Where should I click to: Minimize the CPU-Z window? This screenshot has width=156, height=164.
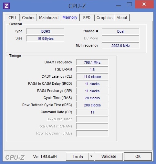[x=119, y=6]
